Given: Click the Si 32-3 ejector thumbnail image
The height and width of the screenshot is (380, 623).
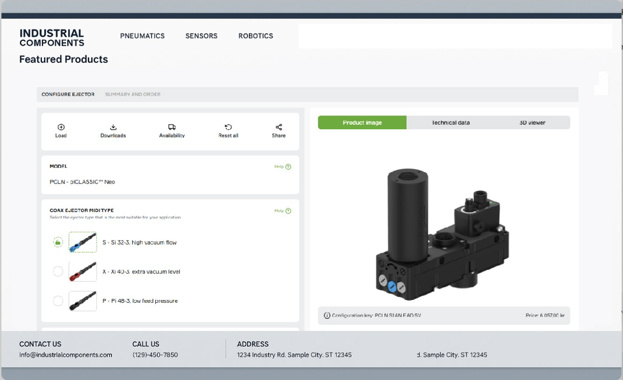Looking at the screenshot, I should [83, 242].
